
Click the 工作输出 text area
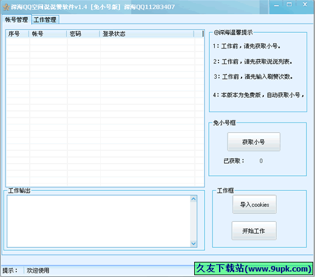pyautogui.click(x=99, y=221)
